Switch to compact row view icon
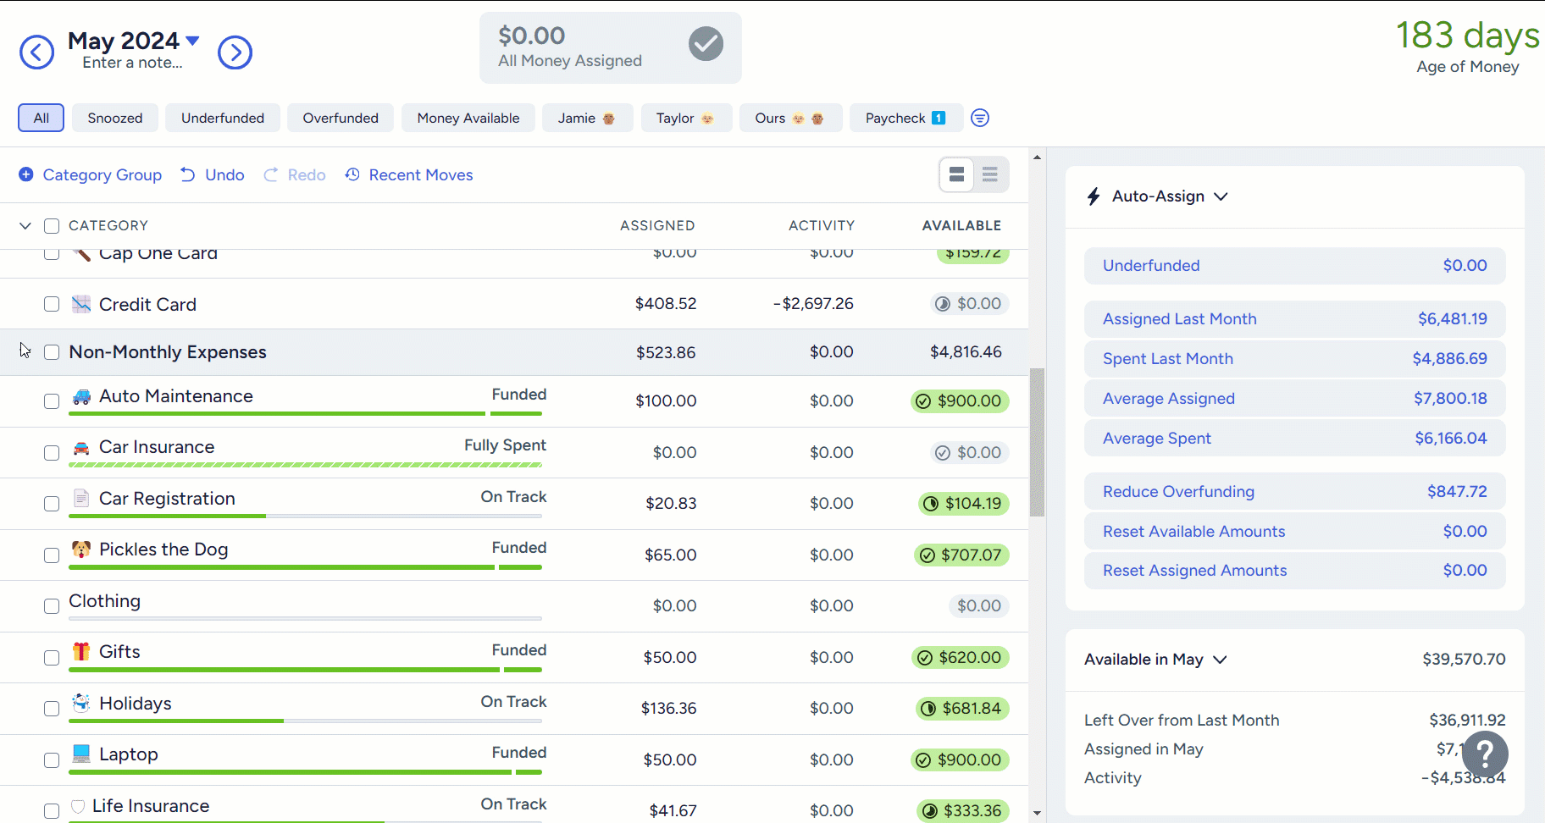1545x823 pixels. (x=990, y=174)
